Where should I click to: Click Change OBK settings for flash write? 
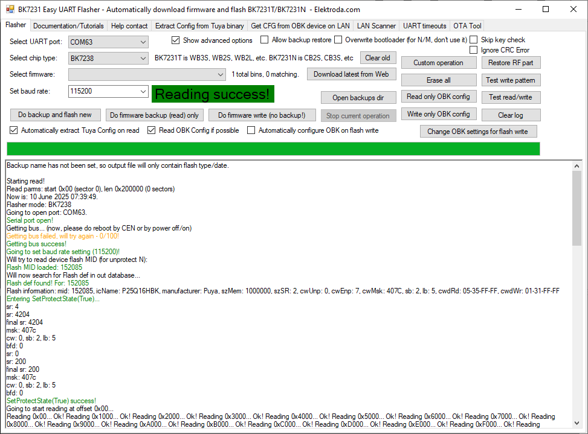pos(478,132)
